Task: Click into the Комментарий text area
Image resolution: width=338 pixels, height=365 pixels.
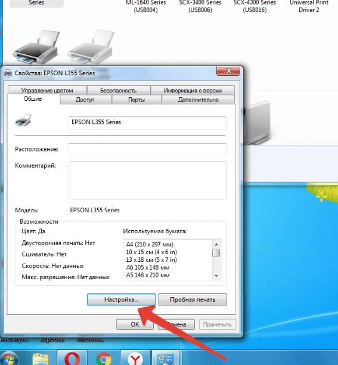Action: click(147, 180)
